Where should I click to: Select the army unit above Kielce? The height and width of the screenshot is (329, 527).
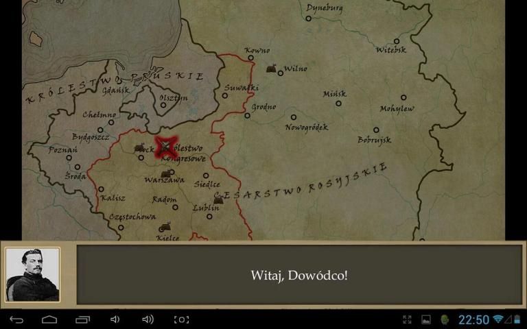(x=165, y=227)
